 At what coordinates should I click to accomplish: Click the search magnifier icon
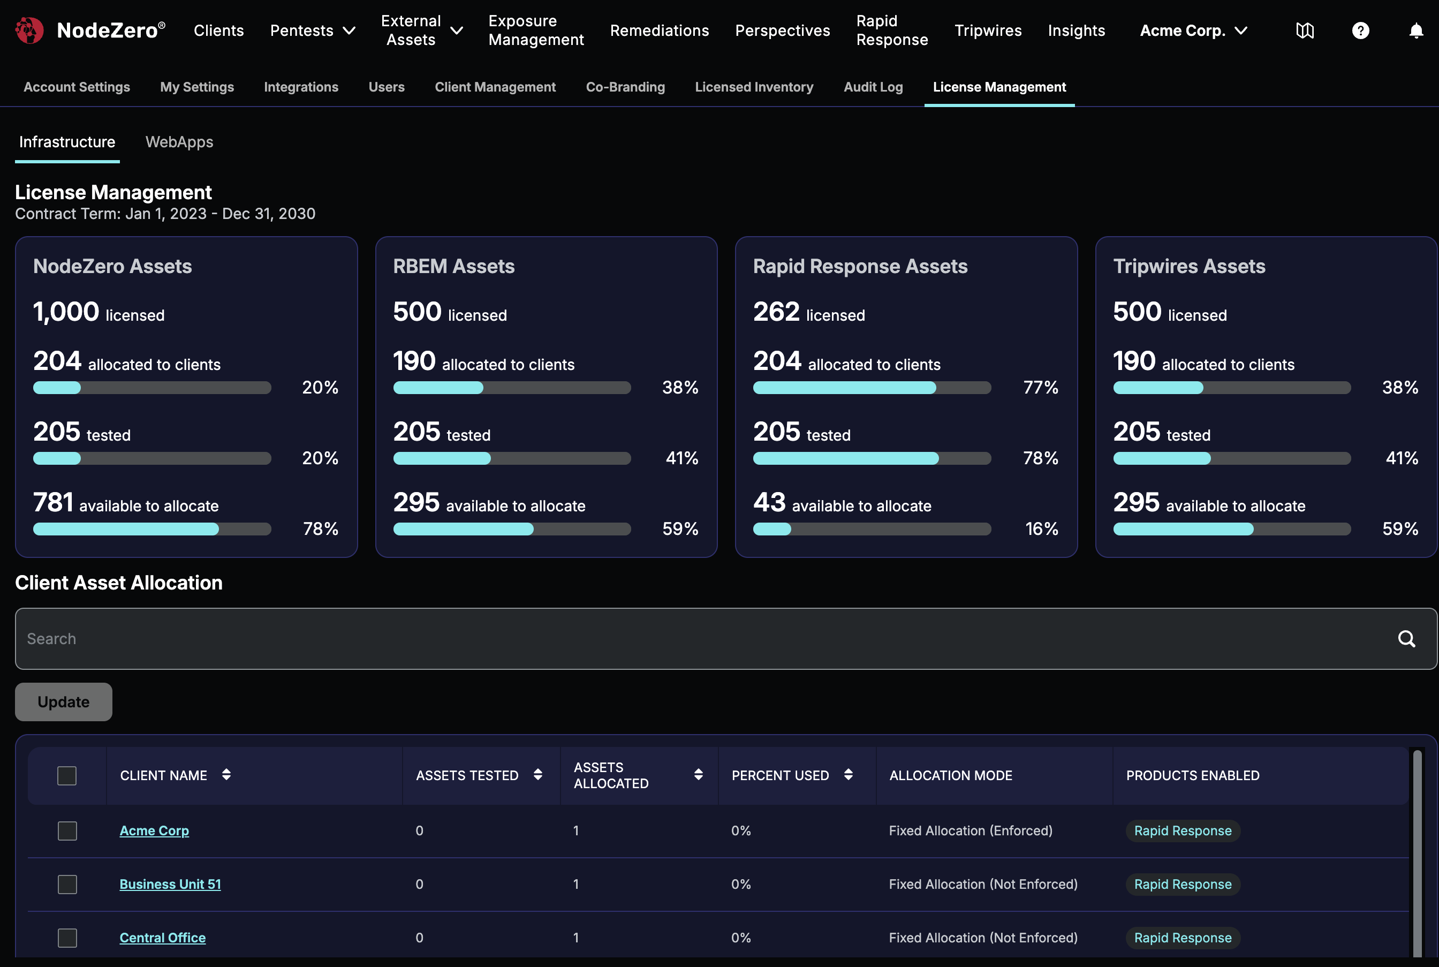(1406, 638)
